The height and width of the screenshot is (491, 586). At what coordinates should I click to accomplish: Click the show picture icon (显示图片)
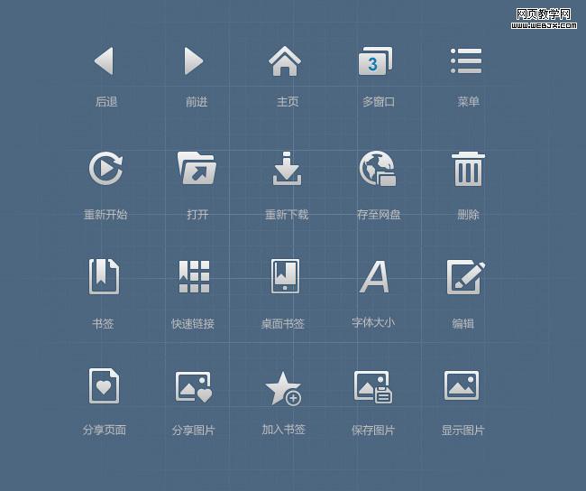[462, 385]
